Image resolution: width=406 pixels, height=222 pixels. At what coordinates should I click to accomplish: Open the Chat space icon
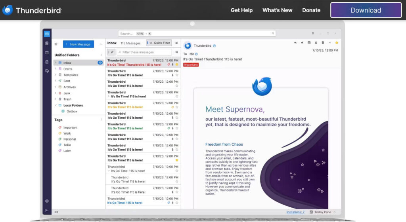(x=47, y=71)
